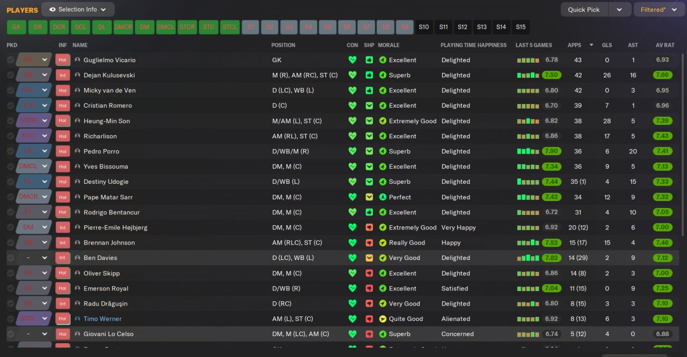687x357 pixels.
Task: Click last 5 games form bars for Ben Davies
Action: 528,258
